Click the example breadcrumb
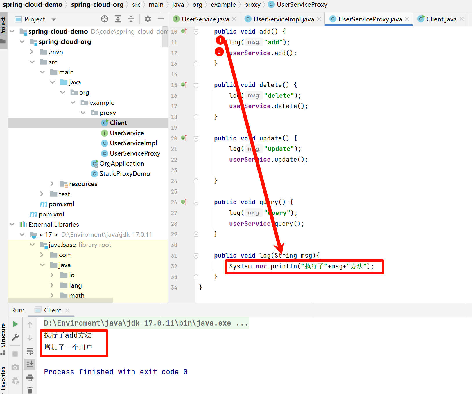The width and height of the screenshot is (472, 394). [223, 5]
